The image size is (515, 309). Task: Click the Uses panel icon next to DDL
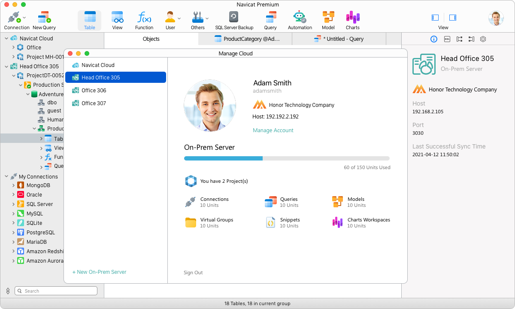coord(459,39)
